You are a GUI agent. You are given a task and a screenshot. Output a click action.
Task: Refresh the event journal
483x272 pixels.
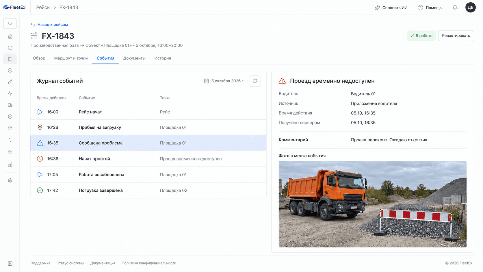pyautogui.click(x=255, y=81)
